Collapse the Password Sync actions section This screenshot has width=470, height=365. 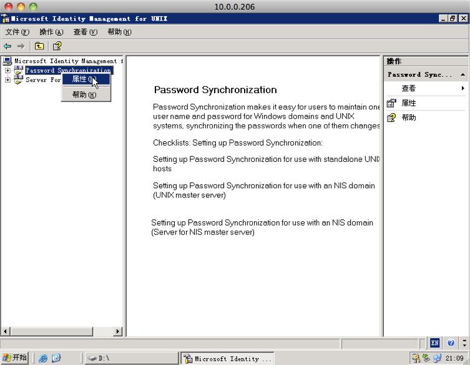point(463,74)
